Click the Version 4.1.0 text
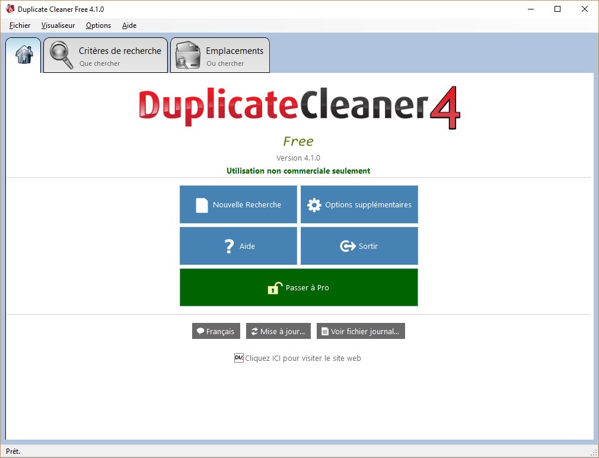This screenshot has height=458, width=599. (x=298, y=158)
